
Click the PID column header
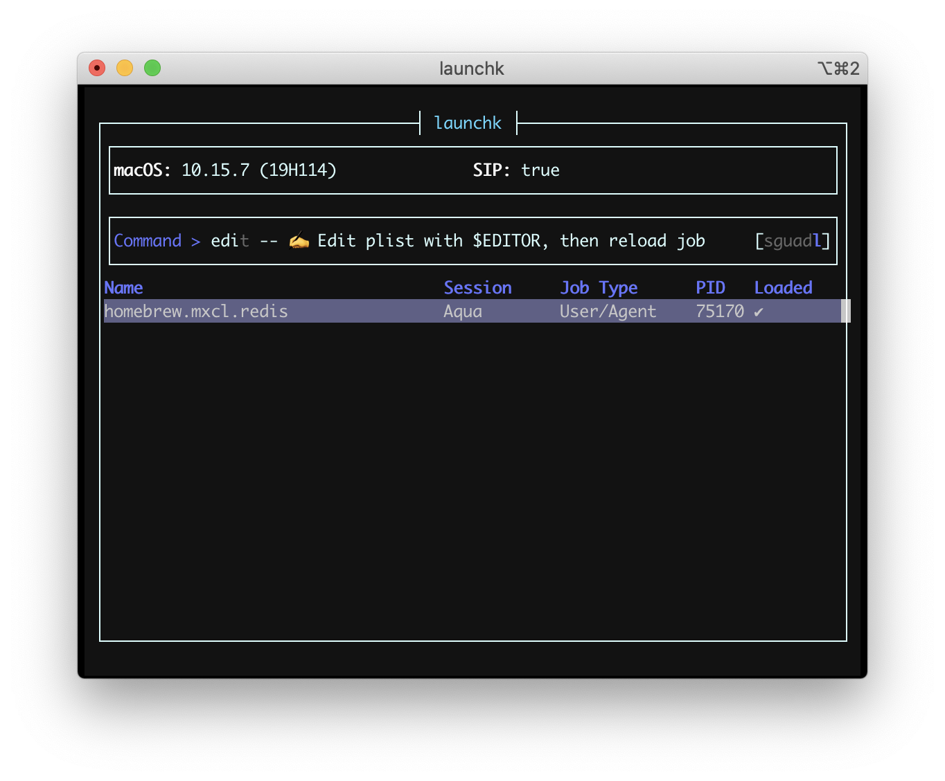point(710,288)
